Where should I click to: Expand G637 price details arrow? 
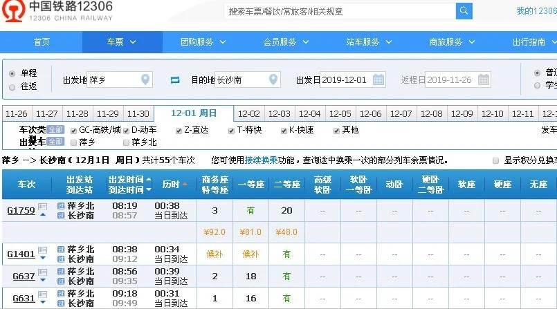click(43, 280)
